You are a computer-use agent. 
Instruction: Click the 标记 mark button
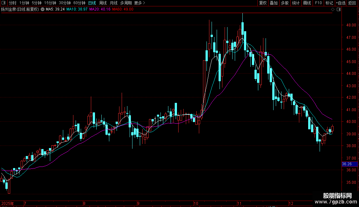pyautogui.click(x=329, y=3)
